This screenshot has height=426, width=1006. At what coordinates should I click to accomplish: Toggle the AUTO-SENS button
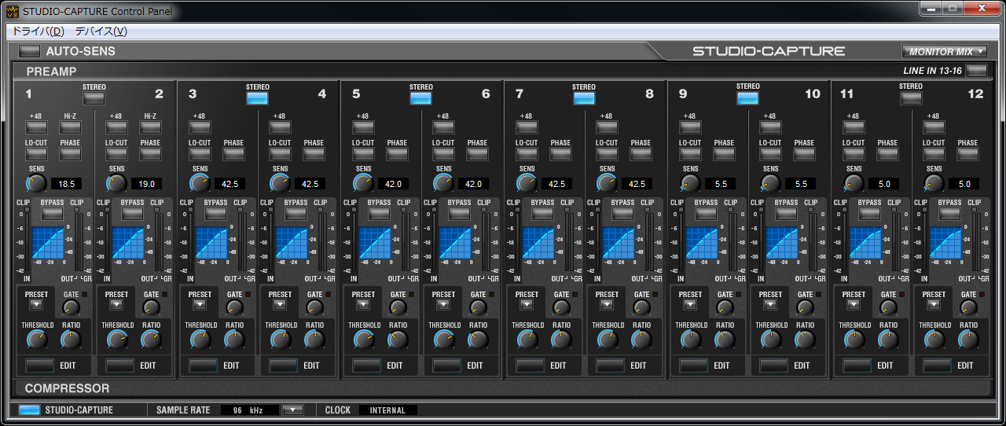coord(29,51)
